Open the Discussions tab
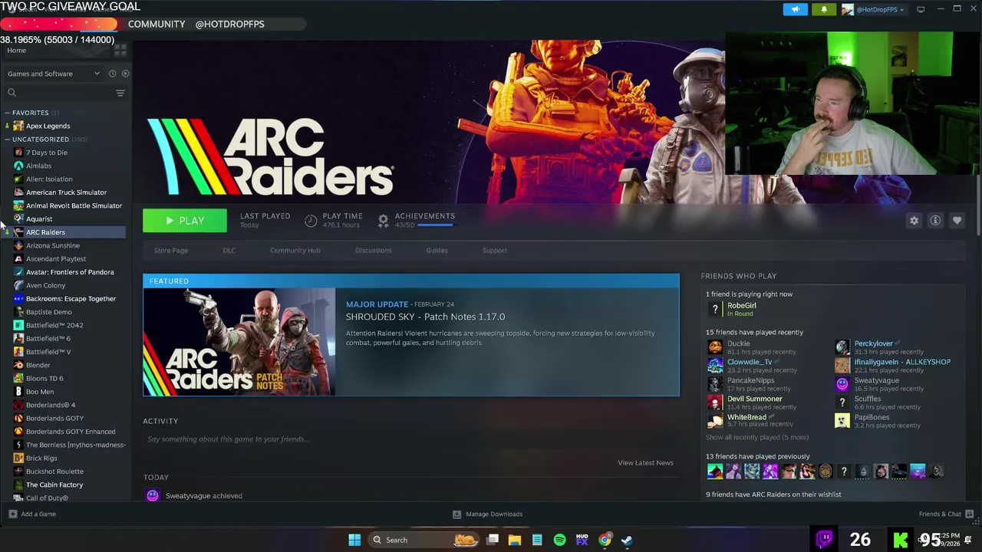The height and width of the screenshot is (552, 982). pos(373,251)
